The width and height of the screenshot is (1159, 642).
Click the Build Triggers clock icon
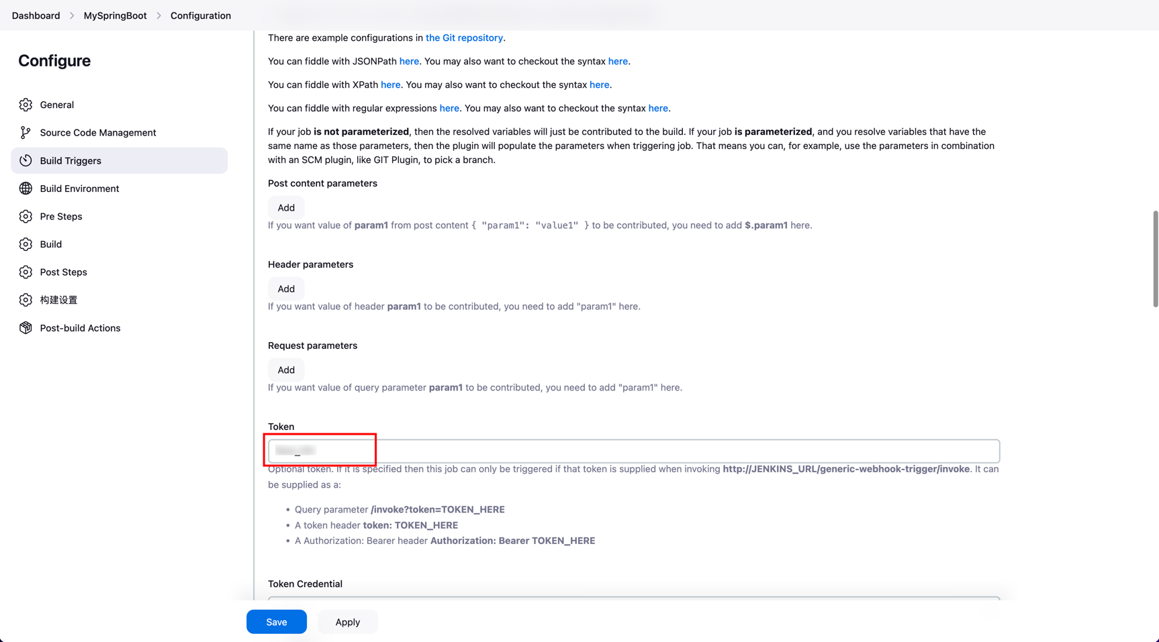click(x=26, y=160)
